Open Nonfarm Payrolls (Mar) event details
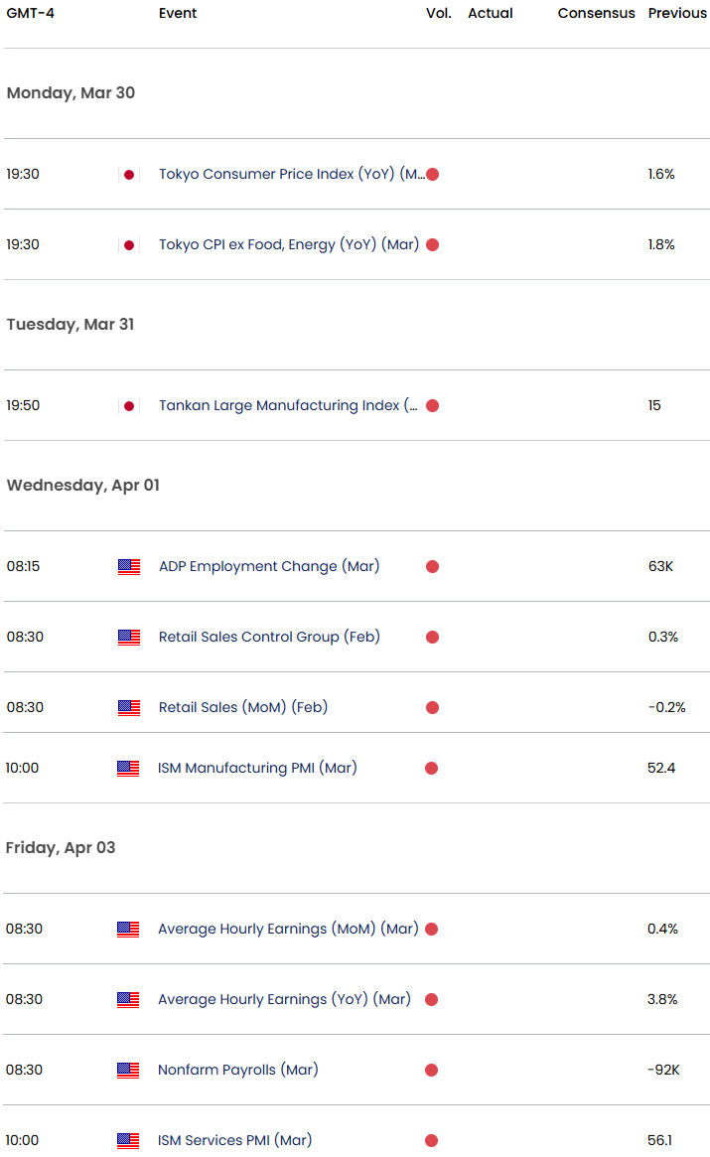This screenshot has height=1157, width=710. point(236,1070)
